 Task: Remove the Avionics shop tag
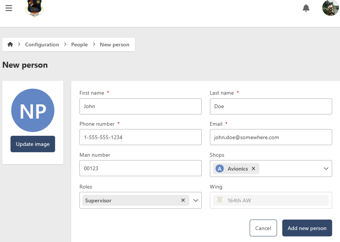tap(253, 169)
